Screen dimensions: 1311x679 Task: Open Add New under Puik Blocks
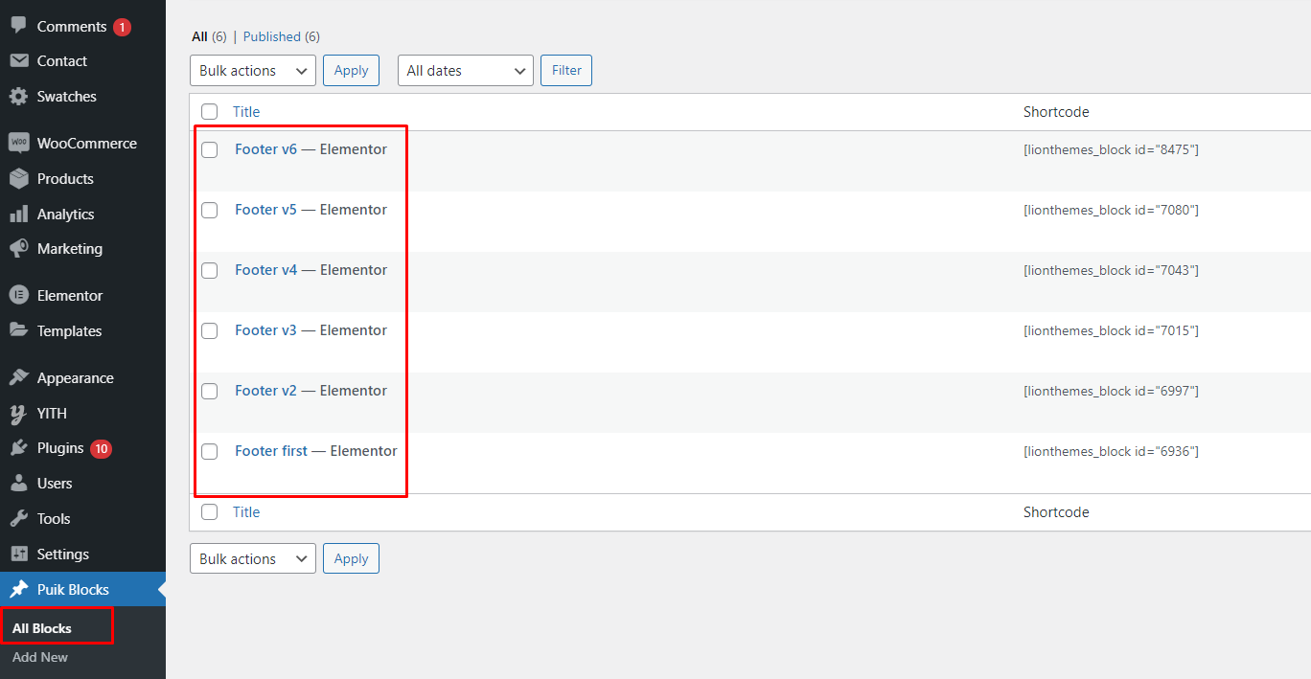pos(40,658)
